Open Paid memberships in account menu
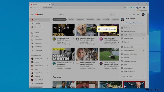The image size is (164, 92). [132, 31]
